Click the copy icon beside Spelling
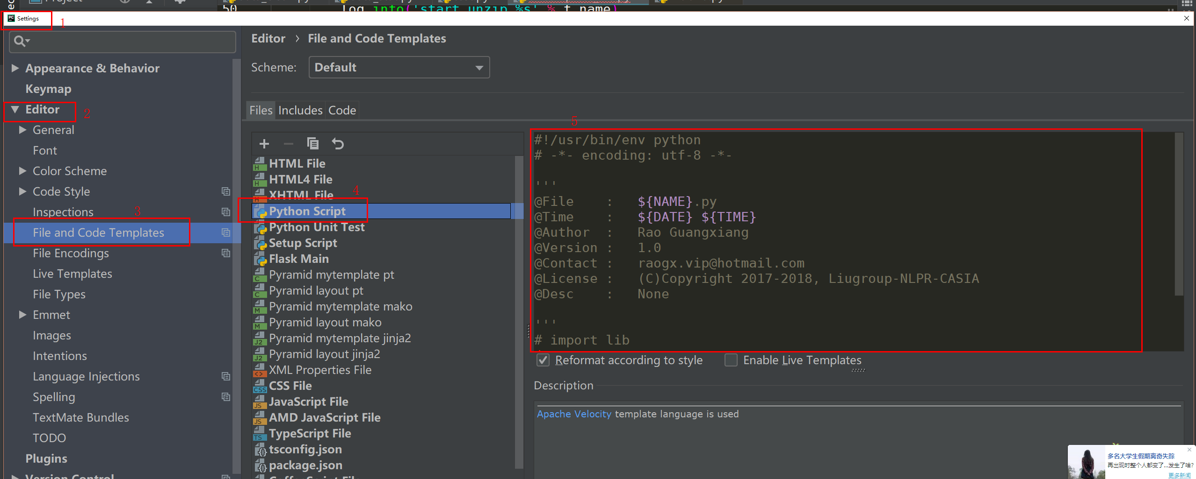Screen dimensions: 1196x479 pyautogui.click(x=226, y=396)
